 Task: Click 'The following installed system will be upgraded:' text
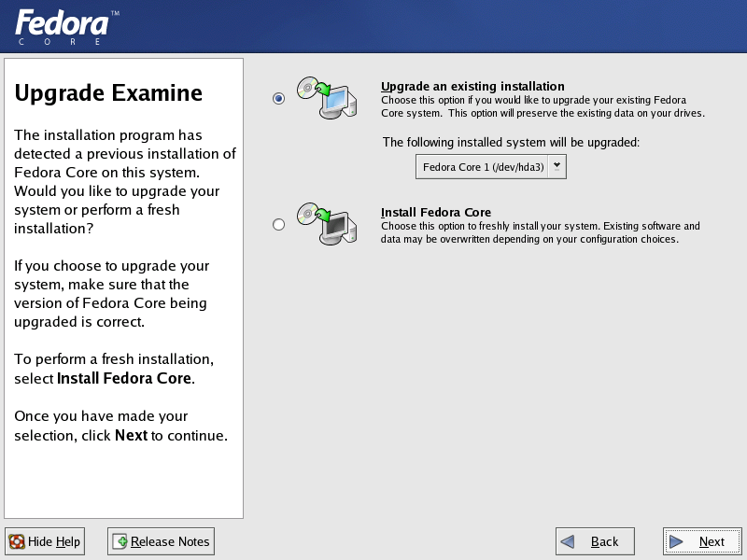click(x=511, y=143)
